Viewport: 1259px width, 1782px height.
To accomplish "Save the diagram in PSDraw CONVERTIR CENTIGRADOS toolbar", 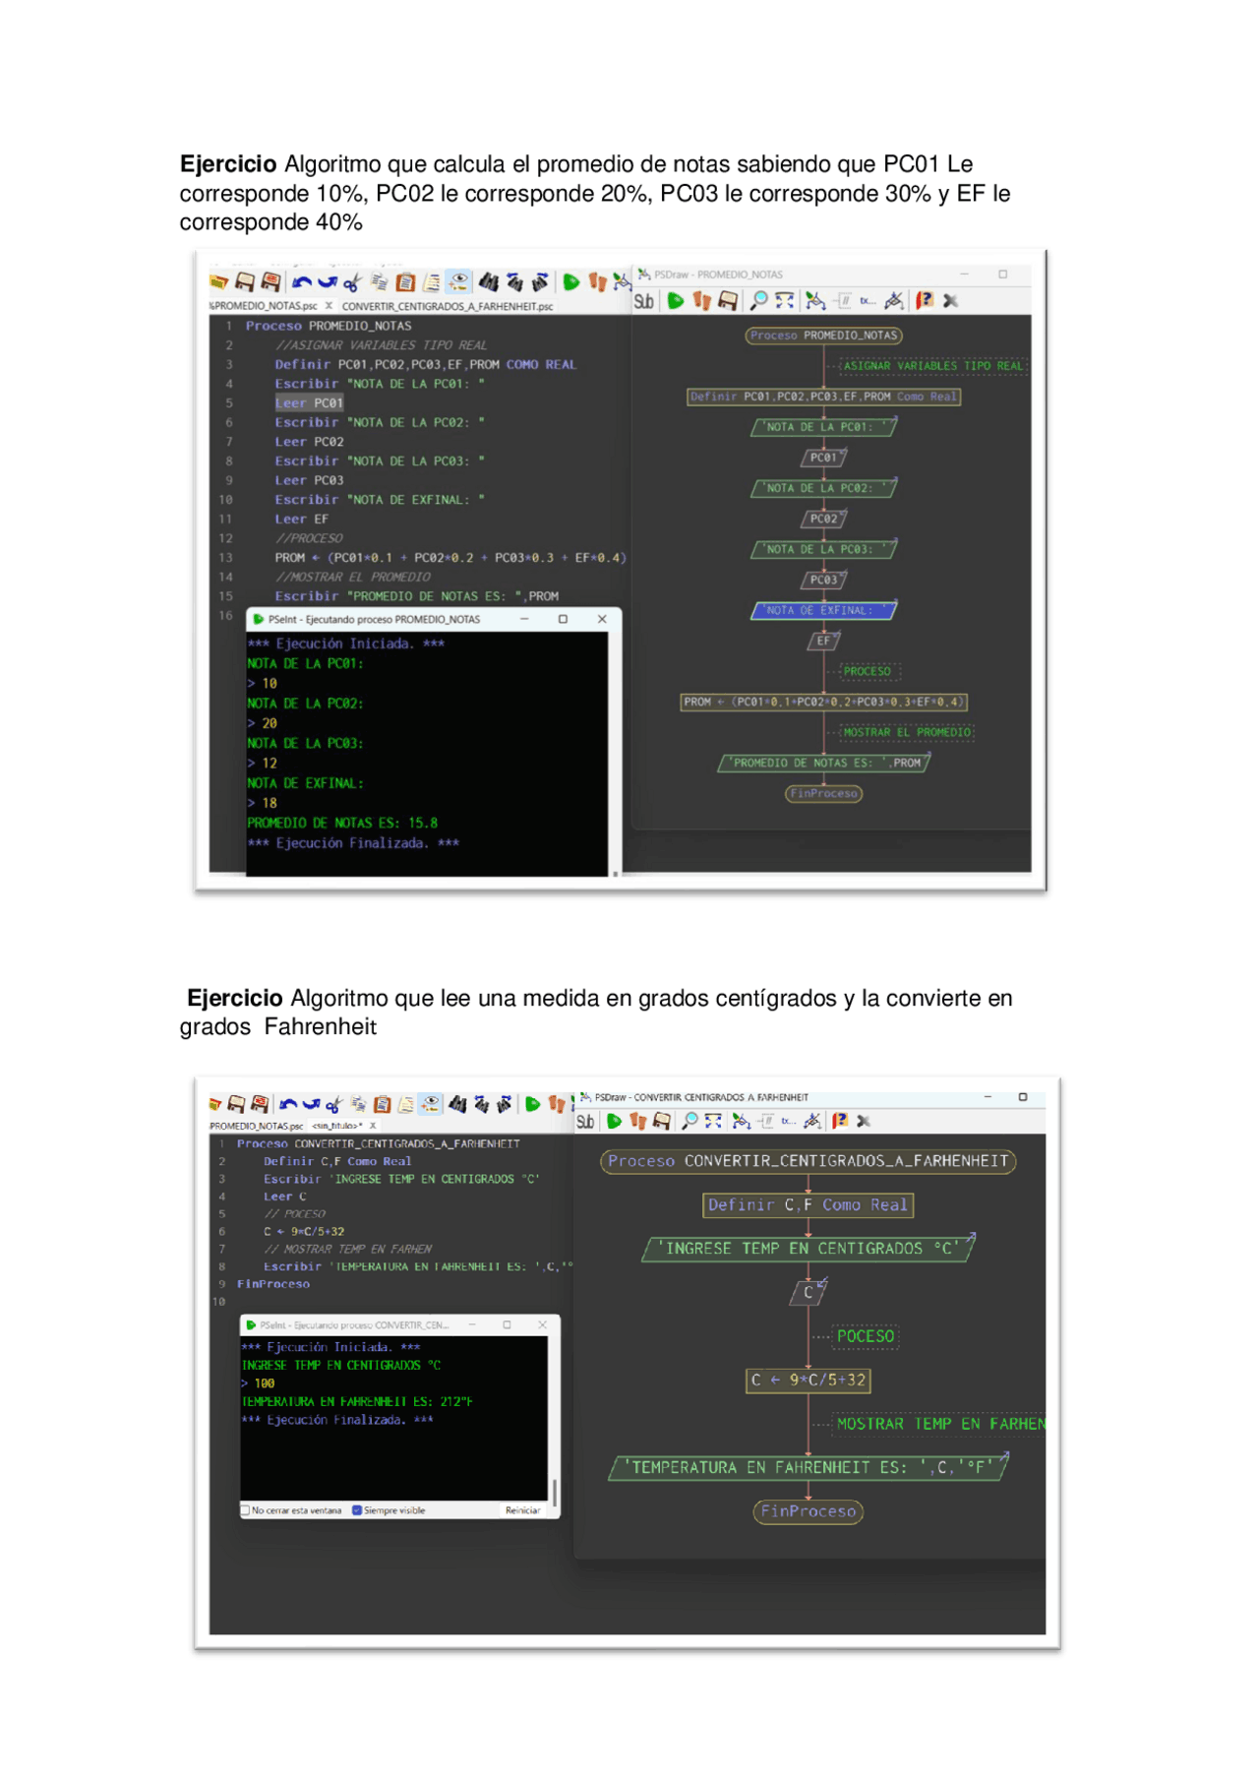I will click(662, 1121).
